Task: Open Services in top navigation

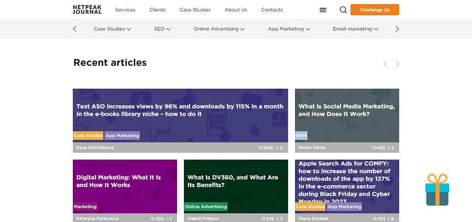Action: [x=125, y=10]
